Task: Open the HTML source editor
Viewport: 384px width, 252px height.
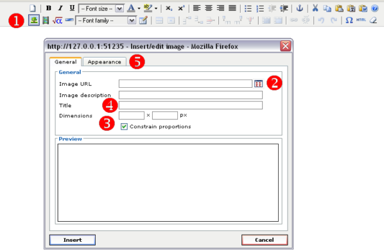Action: click(x=361, y=20)
